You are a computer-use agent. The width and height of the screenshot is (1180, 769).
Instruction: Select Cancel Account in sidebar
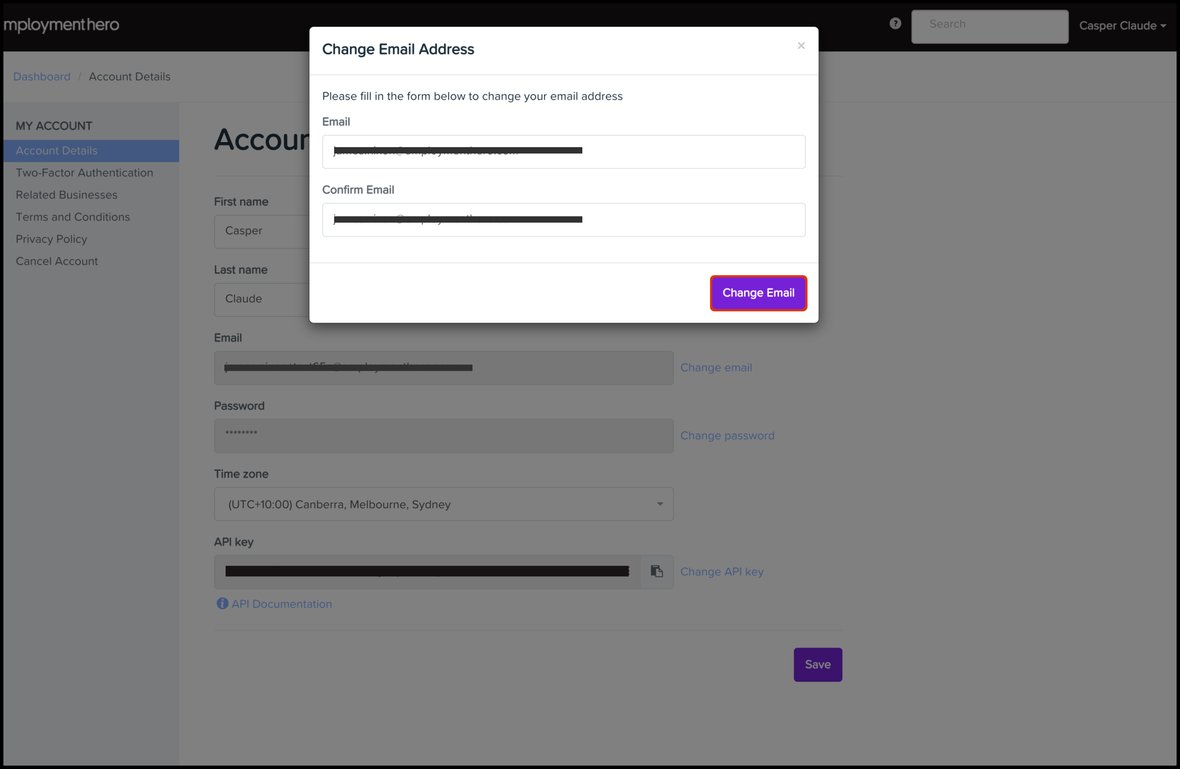tap(57, 261)
